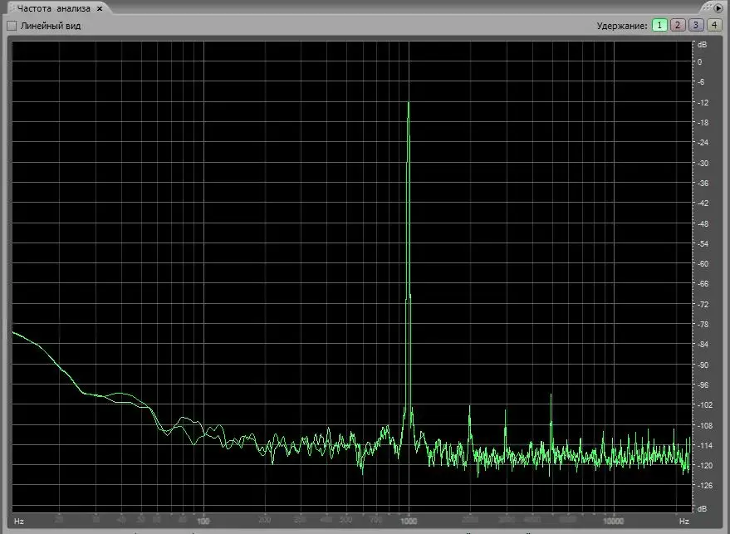Open the panel options menu arrow
The height and width of the screenshot is (534, 730).
718,8
